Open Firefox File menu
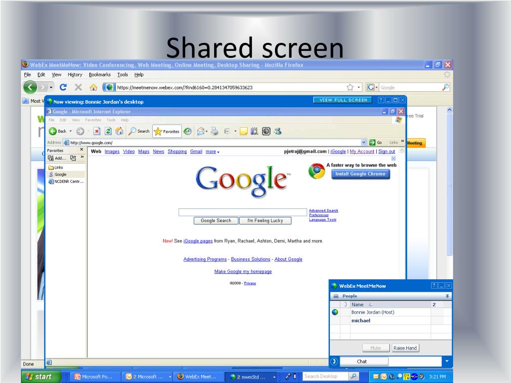Viewport: 511px width, 383px height. pos(27,75)
